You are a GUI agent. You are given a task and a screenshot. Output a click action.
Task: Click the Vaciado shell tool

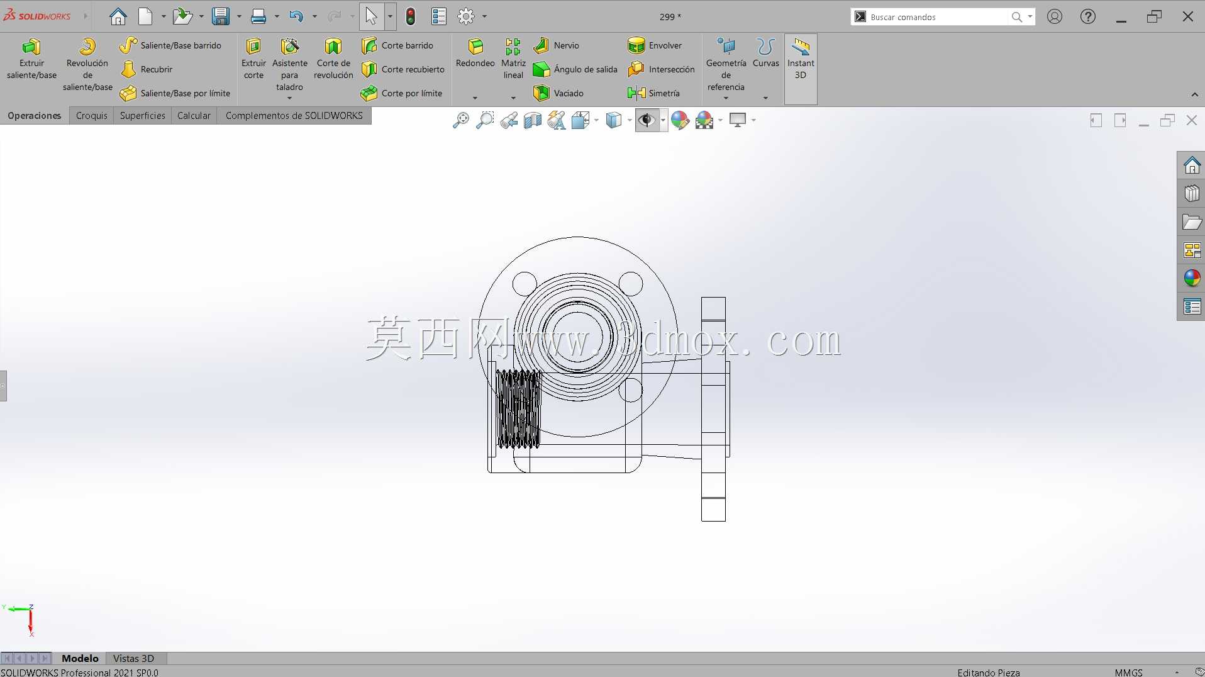click(x=558, y=93)
